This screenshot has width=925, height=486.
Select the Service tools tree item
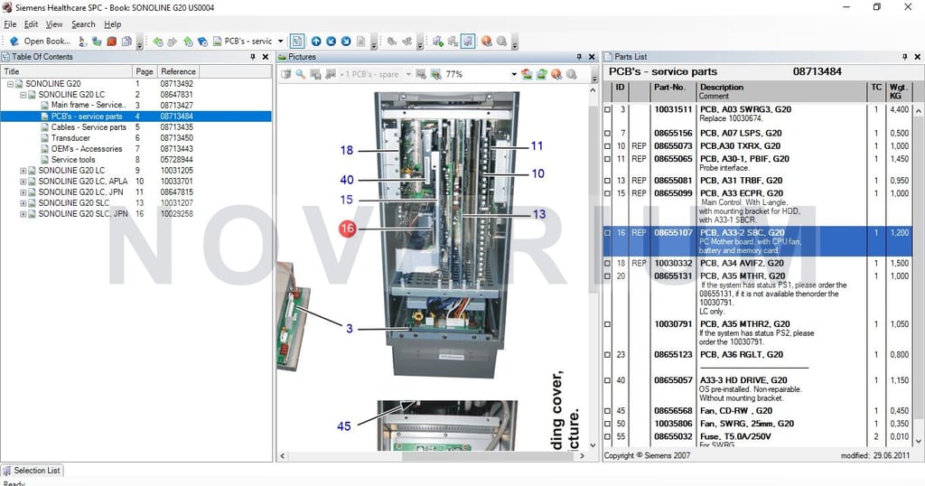point(73,159)
